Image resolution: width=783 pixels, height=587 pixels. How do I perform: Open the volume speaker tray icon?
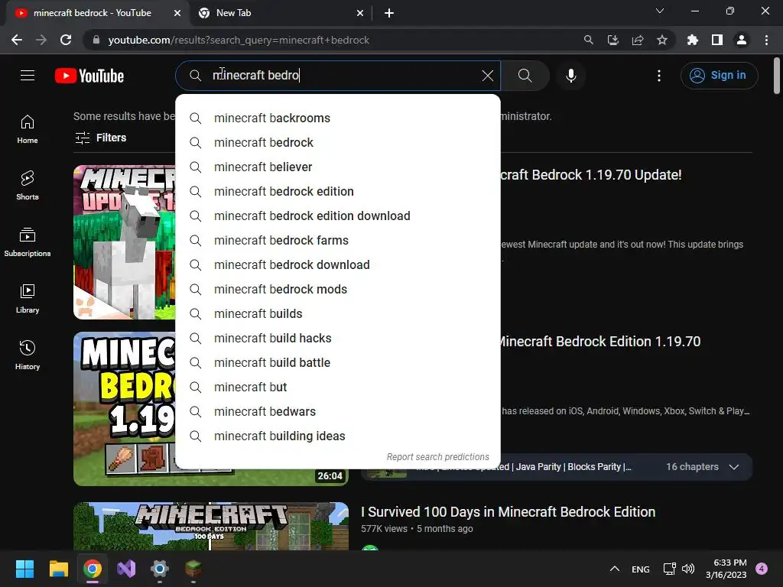(x=688, y=569)
